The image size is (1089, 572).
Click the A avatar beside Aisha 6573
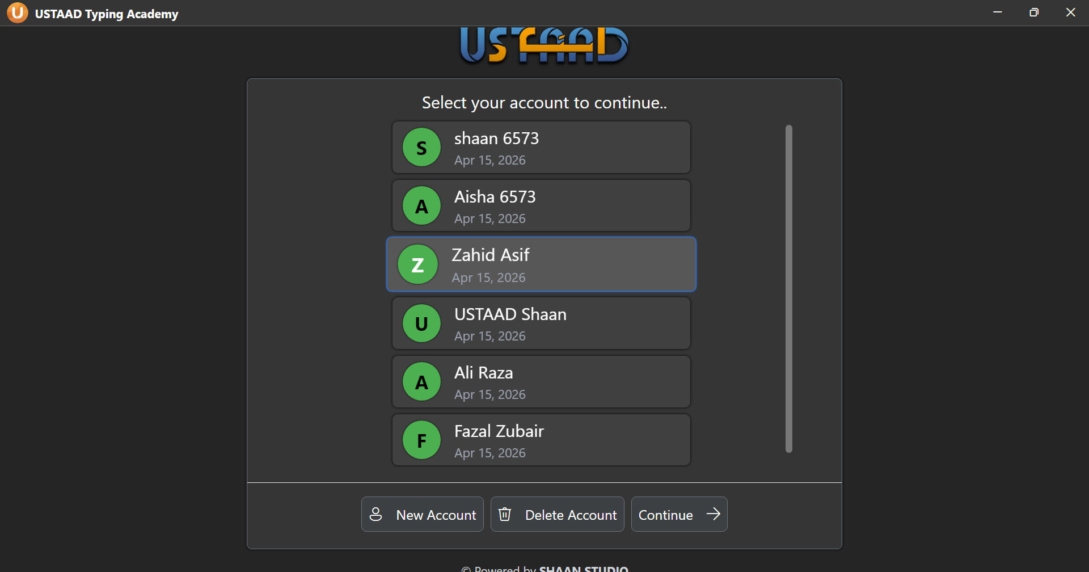421,206
